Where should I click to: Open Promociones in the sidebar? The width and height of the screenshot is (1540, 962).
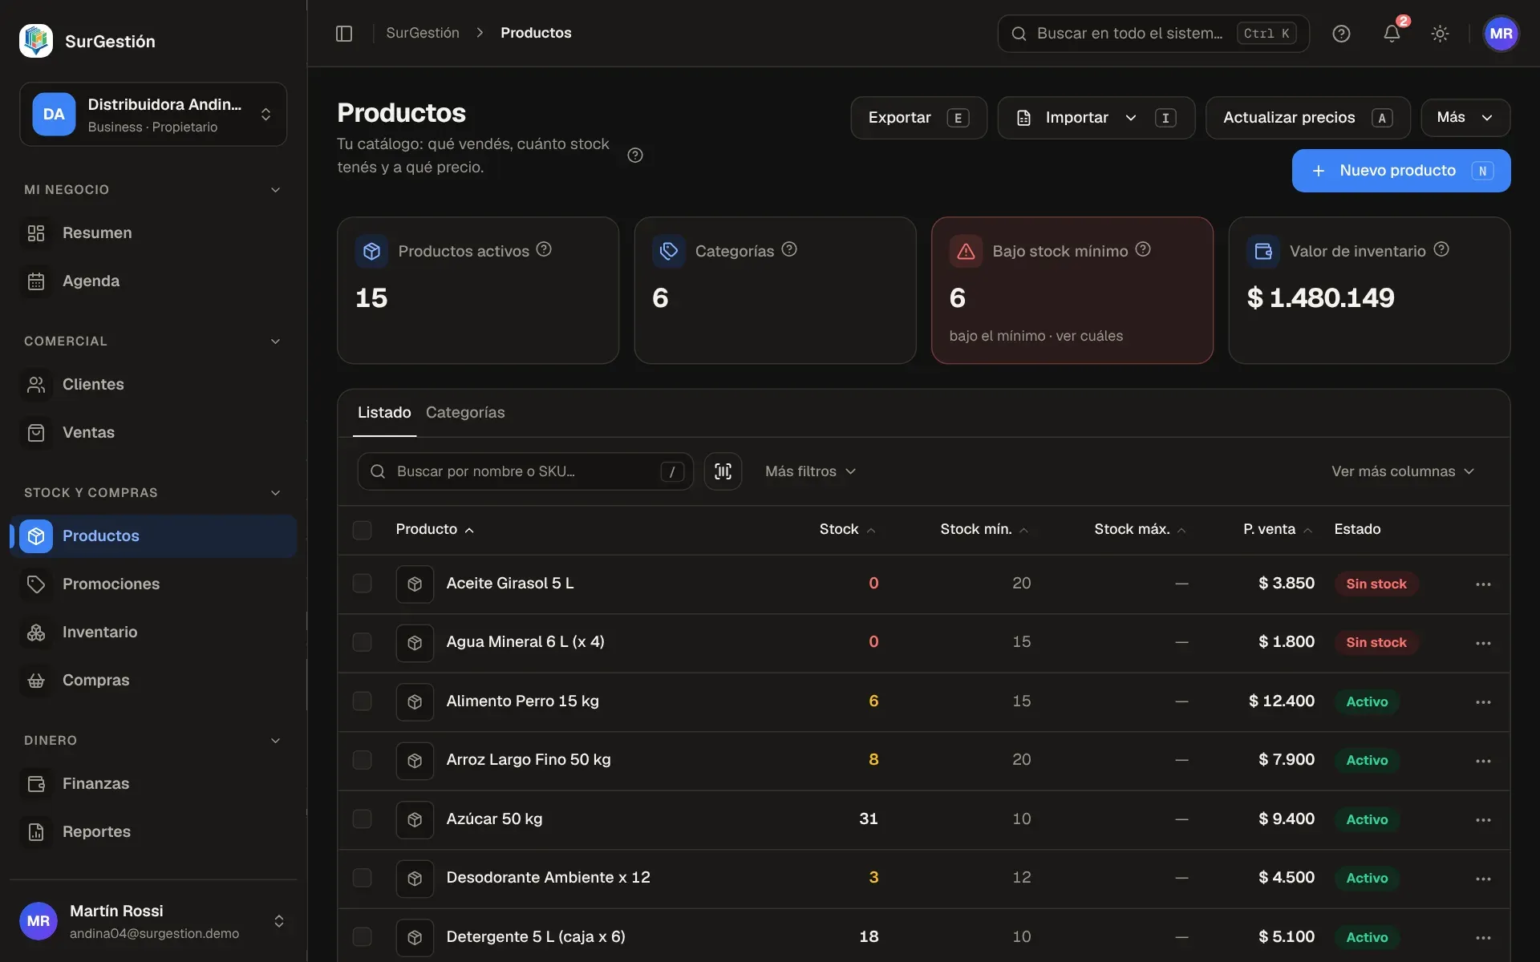(x=153, y=584)
